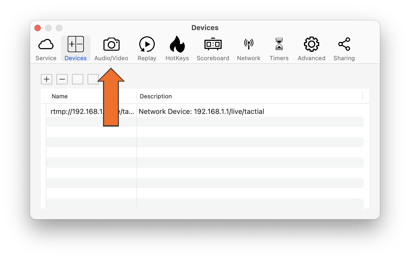This screenshot has height=259, width=410.
Task: Sort the list by the Name column
Action: point(59,96)
